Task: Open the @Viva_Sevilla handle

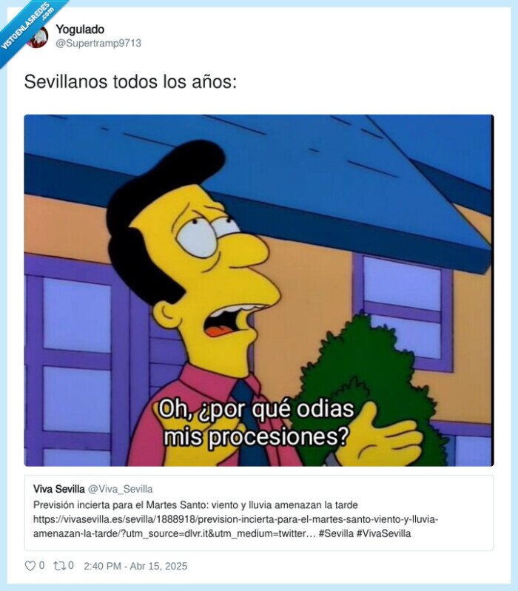Action: [x=121, y=489]
